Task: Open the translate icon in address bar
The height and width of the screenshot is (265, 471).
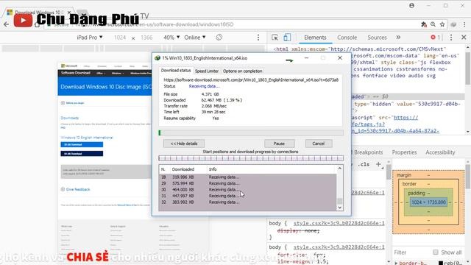Action: pos(424,24)
